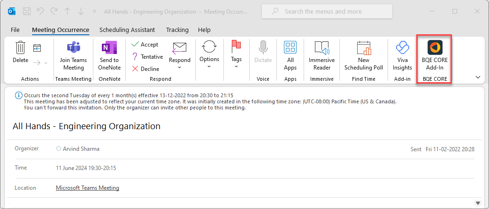Viewport: 489px width, 209px height.
Task: Open the File menu
Action: pos(15,30)
